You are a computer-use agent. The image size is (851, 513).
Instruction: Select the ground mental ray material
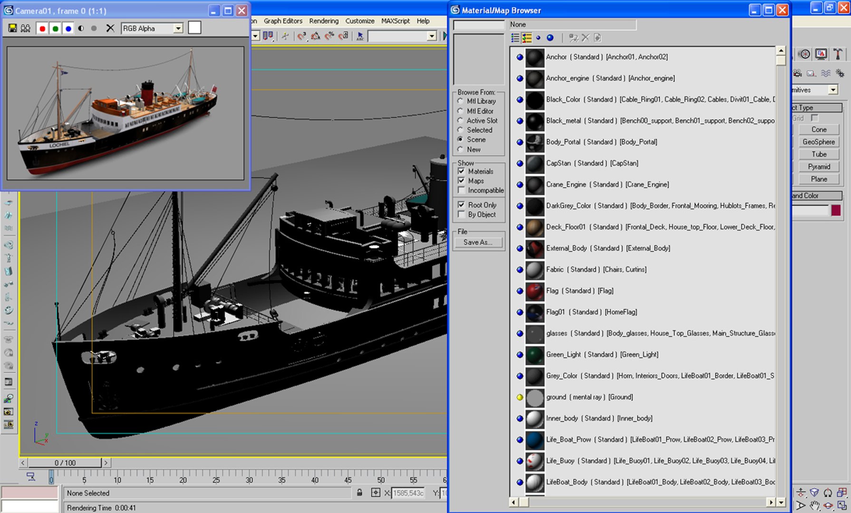pos(646,397)
